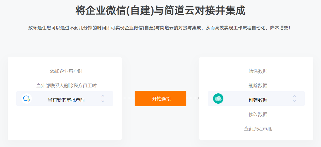The image size is (321, 147).
Task: Click the heading 将企业微信(自建)与简道云对接并集成
Action: coord(160,11)
